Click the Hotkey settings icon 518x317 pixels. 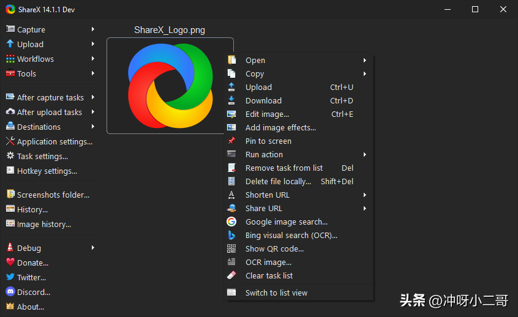[x=10, y=171]
